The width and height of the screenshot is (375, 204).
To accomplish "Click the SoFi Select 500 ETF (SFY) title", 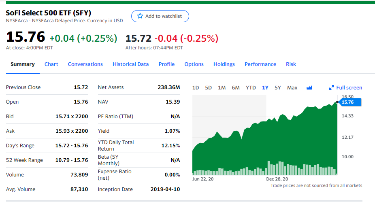I will 49,13.
